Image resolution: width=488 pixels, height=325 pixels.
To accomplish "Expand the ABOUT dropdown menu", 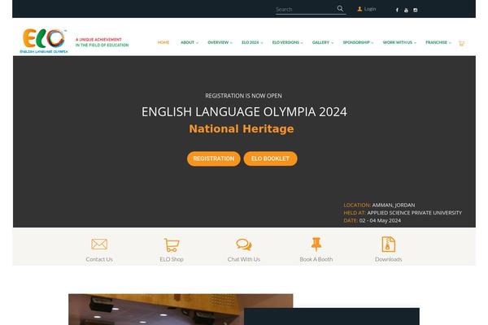I will 190,42.
